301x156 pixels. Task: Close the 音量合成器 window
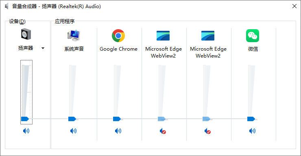click(294, 6)
